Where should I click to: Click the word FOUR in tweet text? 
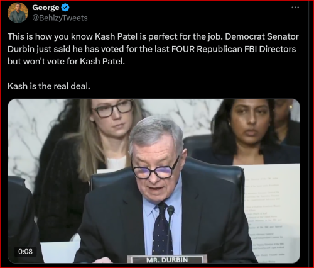point(183,49)
